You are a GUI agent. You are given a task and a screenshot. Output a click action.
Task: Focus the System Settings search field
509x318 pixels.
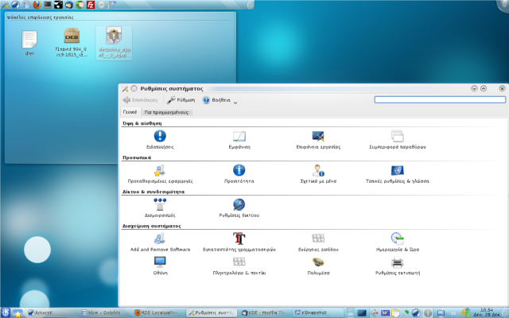click(x=440, y=99)
